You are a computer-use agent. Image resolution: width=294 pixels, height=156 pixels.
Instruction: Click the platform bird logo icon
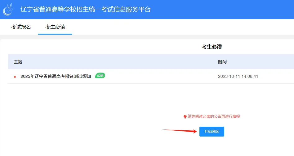[8, 9]
